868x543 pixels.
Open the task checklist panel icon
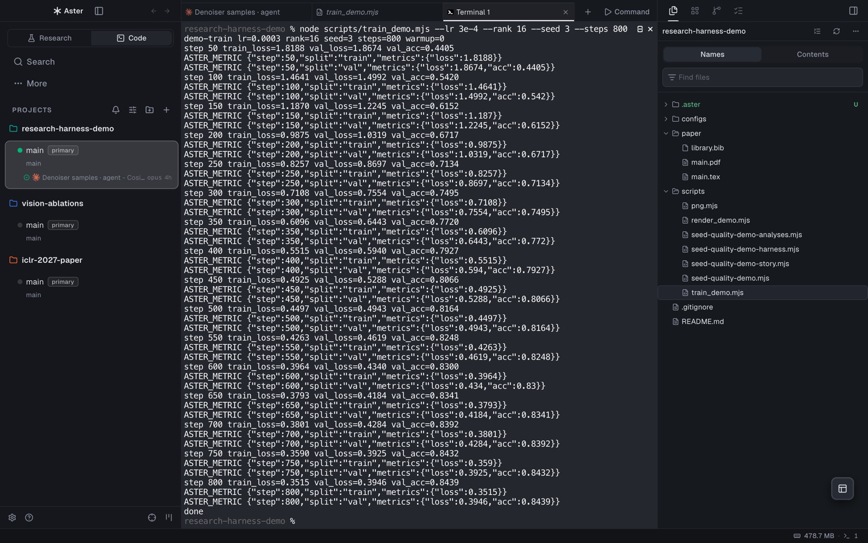pyautogui.click(x=738, y=10)
